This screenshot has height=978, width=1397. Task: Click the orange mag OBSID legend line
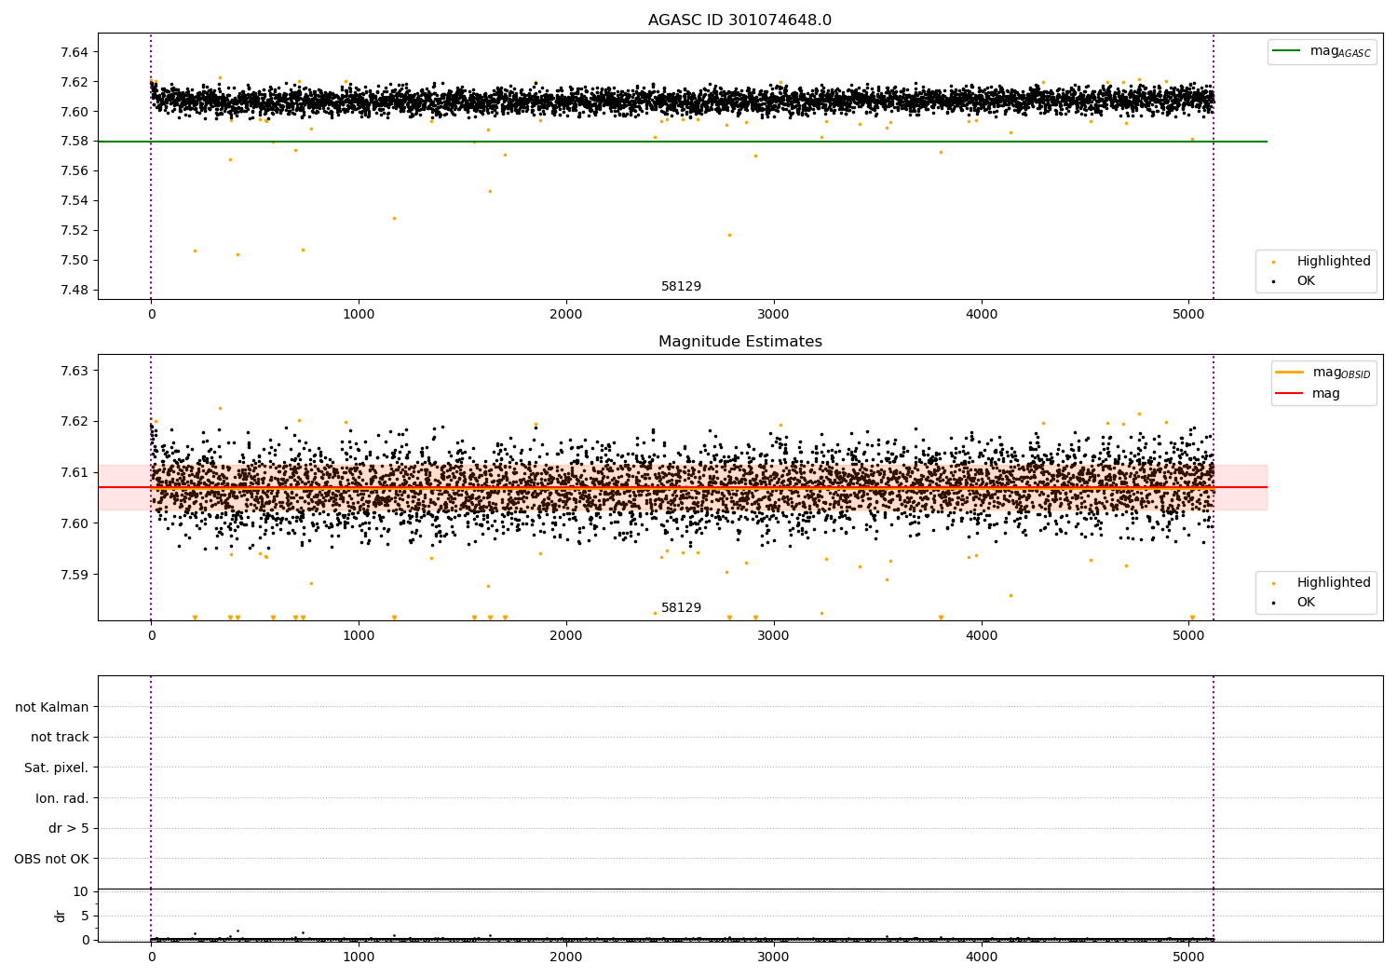(1290, 373)
